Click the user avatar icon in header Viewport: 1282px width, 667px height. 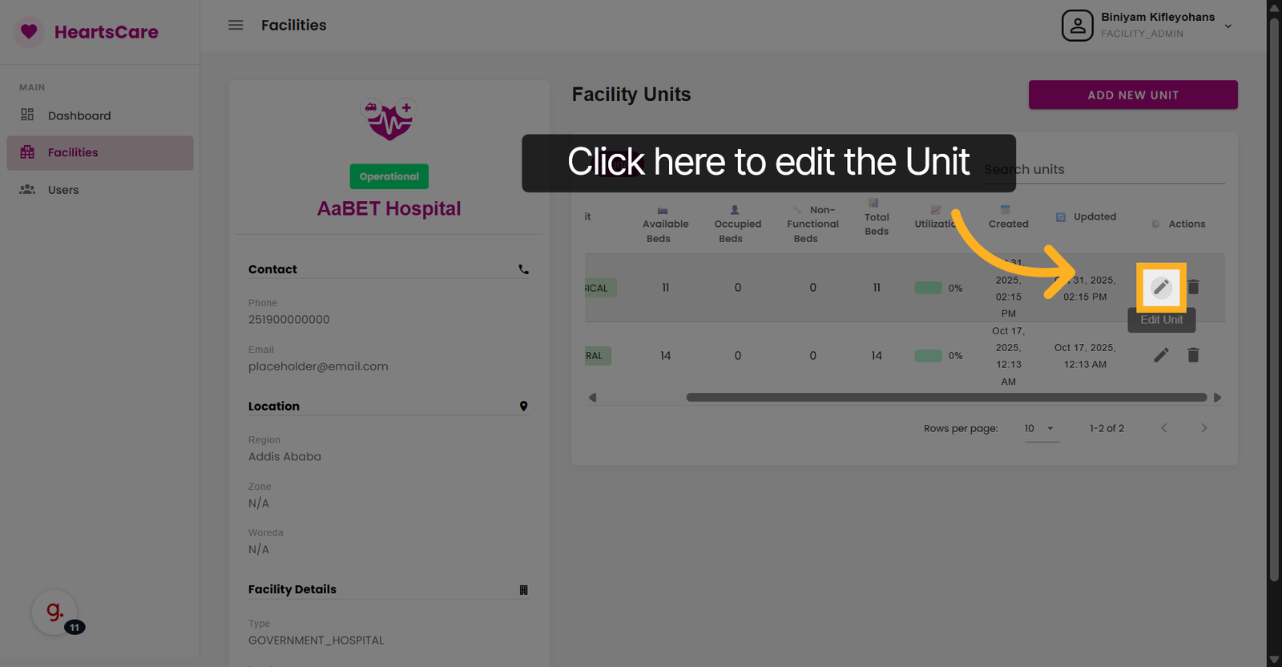pyautogui.click(x=1078, y=26)
